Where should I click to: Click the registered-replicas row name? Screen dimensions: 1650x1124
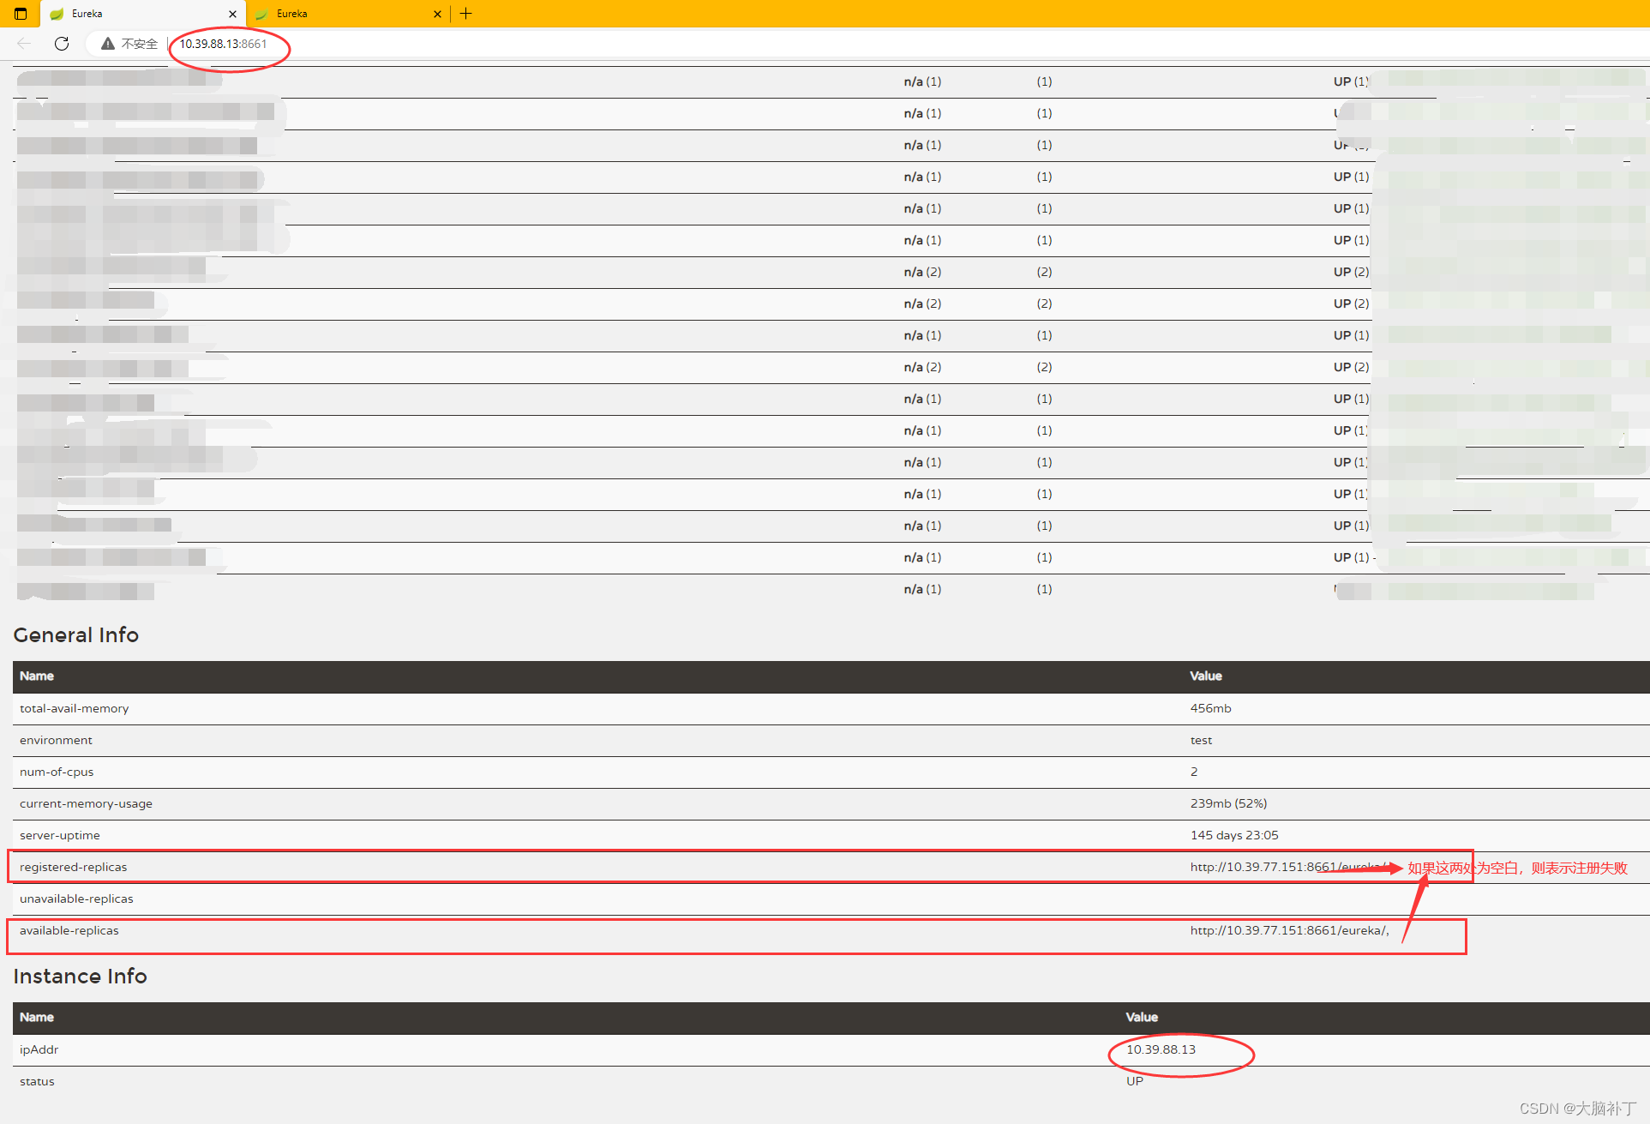(73, 867)
